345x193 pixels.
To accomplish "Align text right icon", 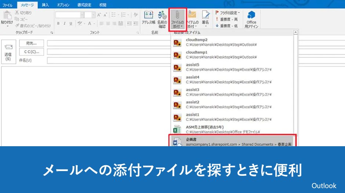I will point(114,23).
